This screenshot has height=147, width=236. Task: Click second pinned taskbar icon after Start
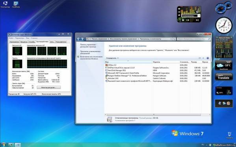(x=18, y=145)
